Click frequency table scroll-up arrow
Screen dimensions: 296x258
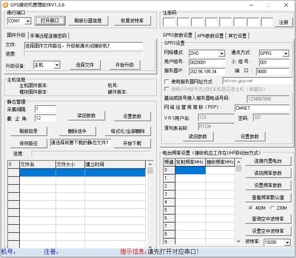(x=239, y=162)
